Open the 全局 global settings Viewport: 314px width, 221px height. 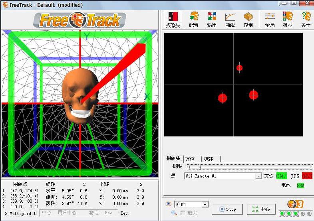click(x=270, y=20)
